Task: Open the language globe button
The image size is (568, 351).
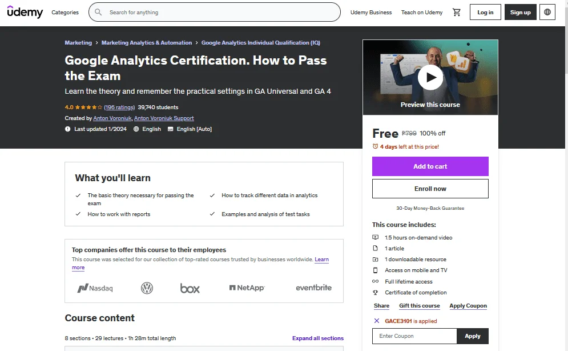Action: [x=547, y=12]
